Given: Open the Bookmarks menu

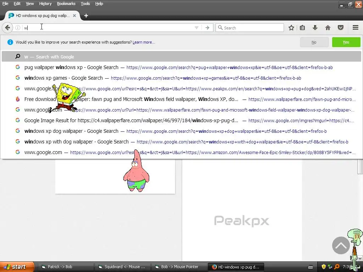Looking at the screenshot, I should point(66,4).
